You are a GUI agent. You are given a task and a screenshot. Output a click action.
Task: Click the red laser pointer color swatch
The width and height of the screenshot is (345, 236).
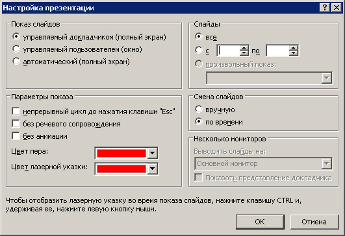click(121, 169)
